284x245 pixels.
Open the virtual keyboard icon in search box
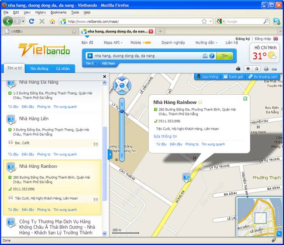205,56
